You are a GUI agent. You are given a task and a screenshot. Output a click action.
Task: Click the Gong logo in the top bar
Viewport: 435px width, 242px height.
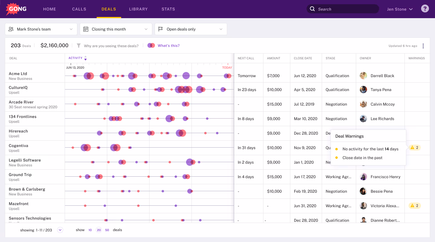16,9
